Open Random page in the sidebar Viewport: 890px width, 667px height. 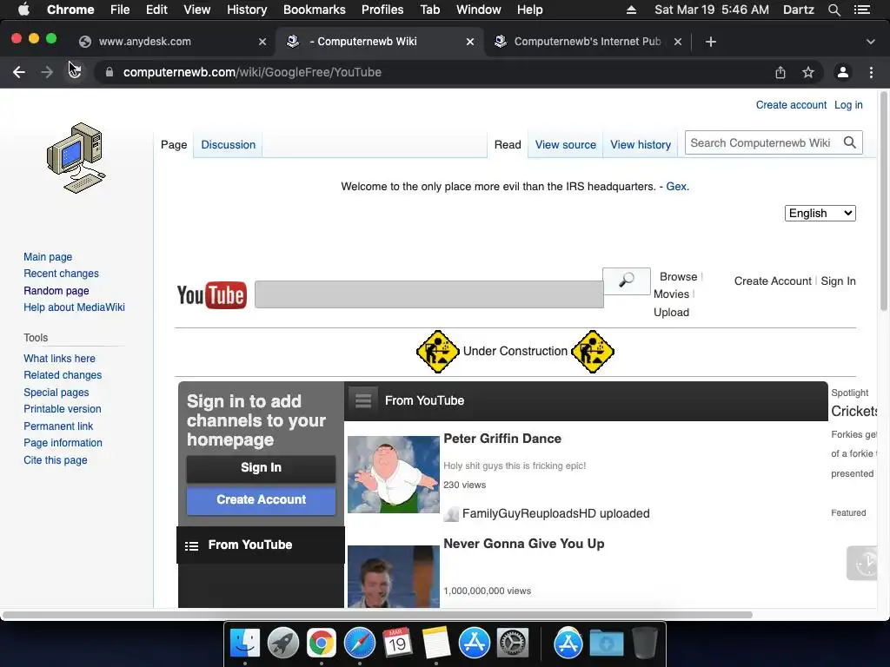(56, 291)
